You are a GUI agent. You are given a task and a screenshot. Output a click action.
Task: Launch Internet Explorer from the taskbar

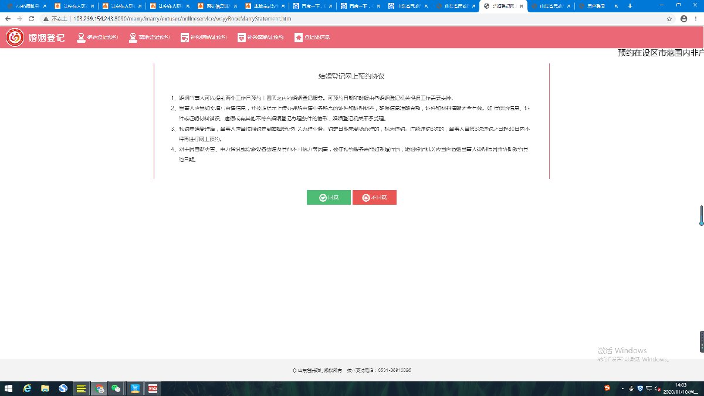tap(27, 388)
